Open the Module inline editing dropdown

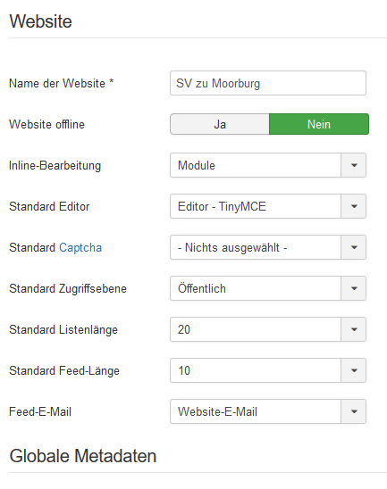[x=268, y=165]
